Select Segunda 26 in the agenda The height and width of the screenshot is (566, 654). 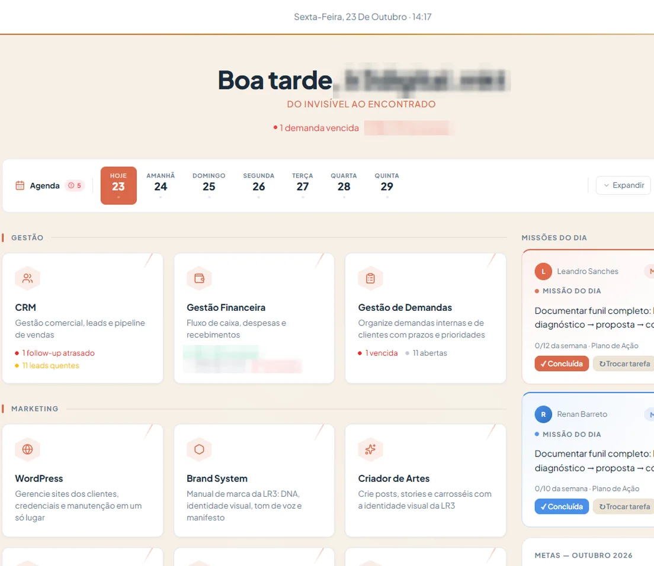[x=259, y=185]
